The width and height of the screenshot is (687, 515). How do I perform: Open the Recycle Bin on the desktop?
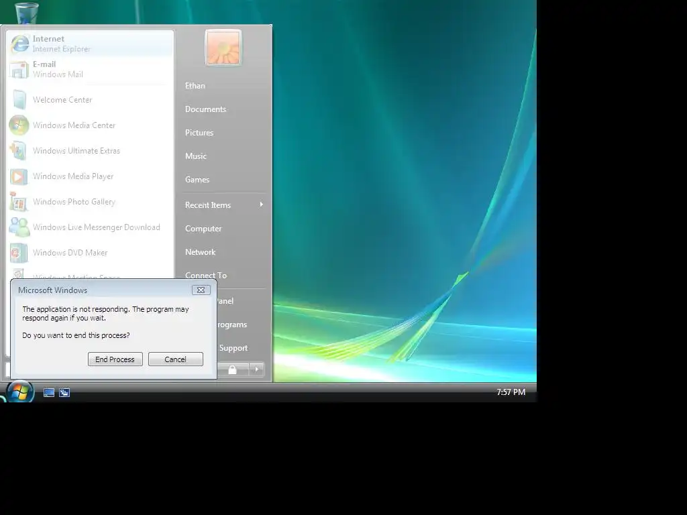26,12
